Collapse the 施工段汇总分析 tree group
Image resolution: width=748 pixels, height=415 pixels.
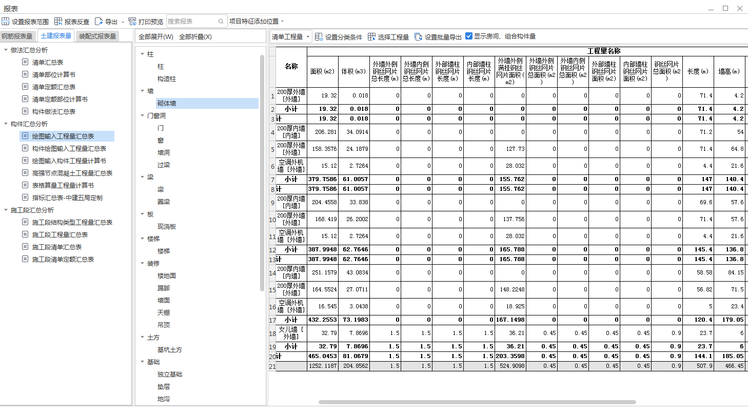tap(6, 210)
